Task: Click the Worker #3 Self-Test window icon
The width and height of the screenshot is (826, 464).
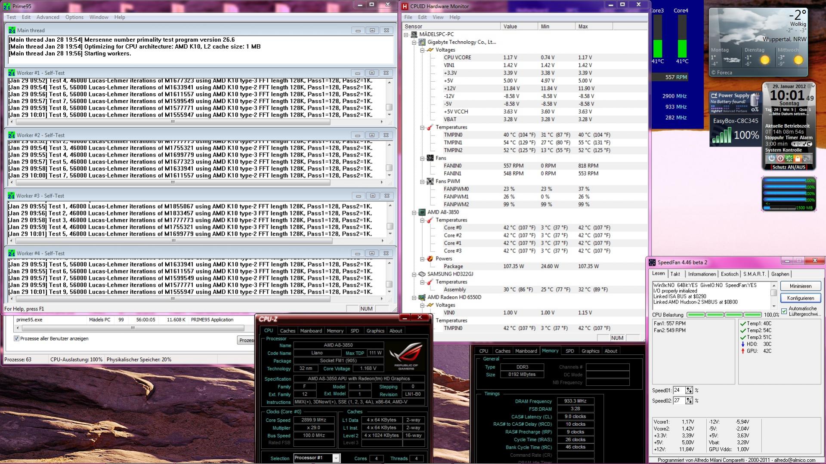Action: pos(11,196)
